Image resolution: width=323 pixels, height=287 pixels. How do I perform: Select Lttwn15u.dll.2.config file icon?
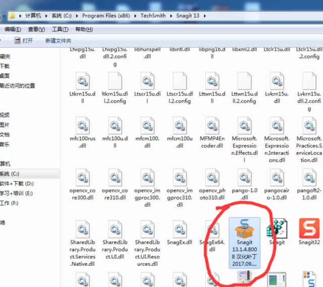point(244,81)
